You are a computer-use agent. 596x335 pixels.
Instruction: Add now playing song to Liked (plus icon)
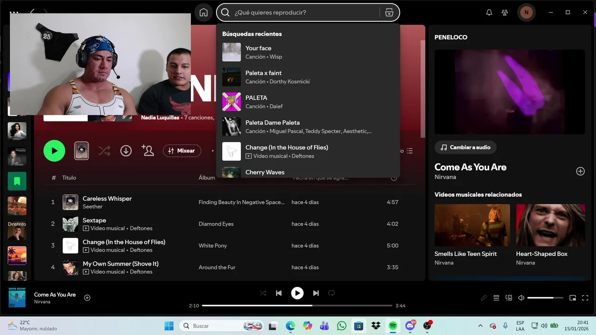coord(87,298)
